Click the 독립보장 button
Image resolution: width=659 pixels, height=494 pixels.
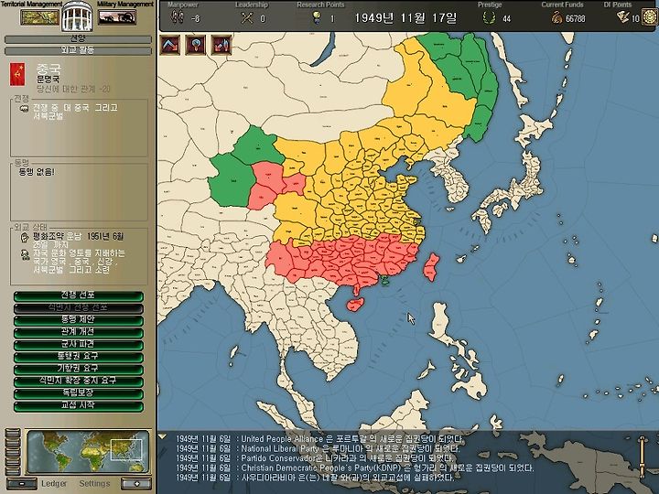[x=78, y=393]
